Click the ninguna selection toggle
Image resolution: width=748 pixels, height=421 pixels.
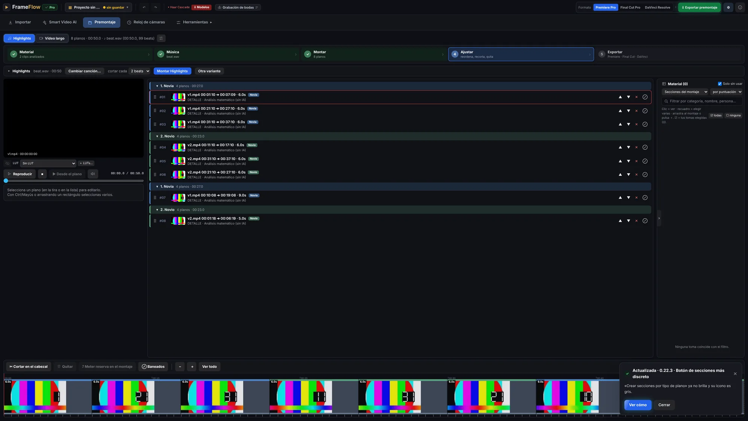(x=733, y=116)
